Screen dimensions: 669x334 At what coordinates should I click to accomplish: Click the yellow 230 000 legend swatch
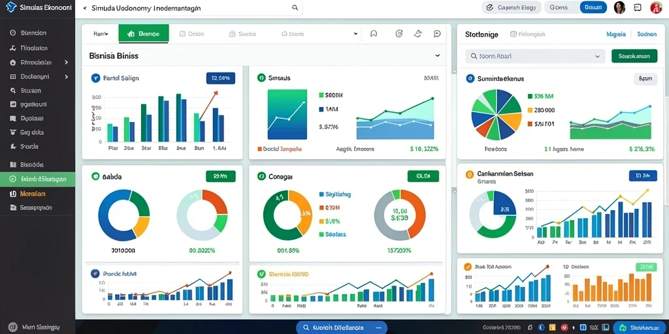point(530,110)
